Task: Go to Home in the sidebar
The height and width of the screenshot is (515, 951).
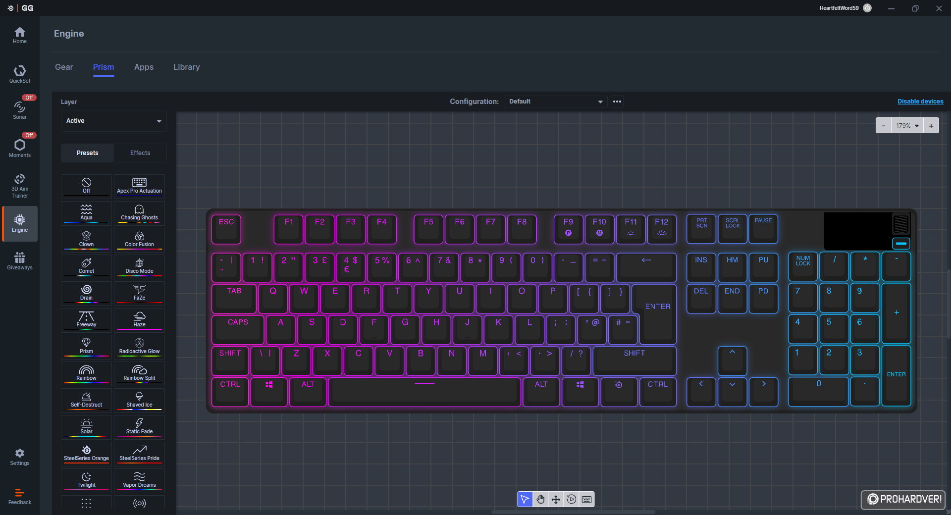Action: coord(20,35)
